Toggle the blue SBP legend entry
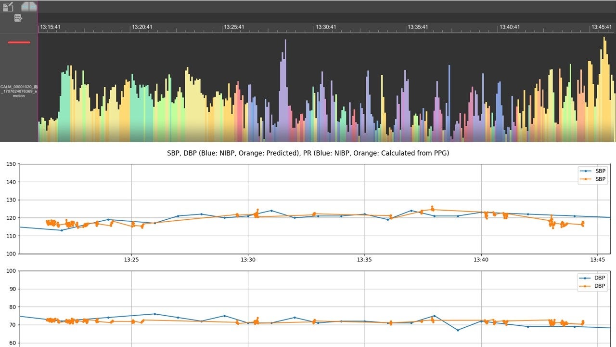 (593, 171)
